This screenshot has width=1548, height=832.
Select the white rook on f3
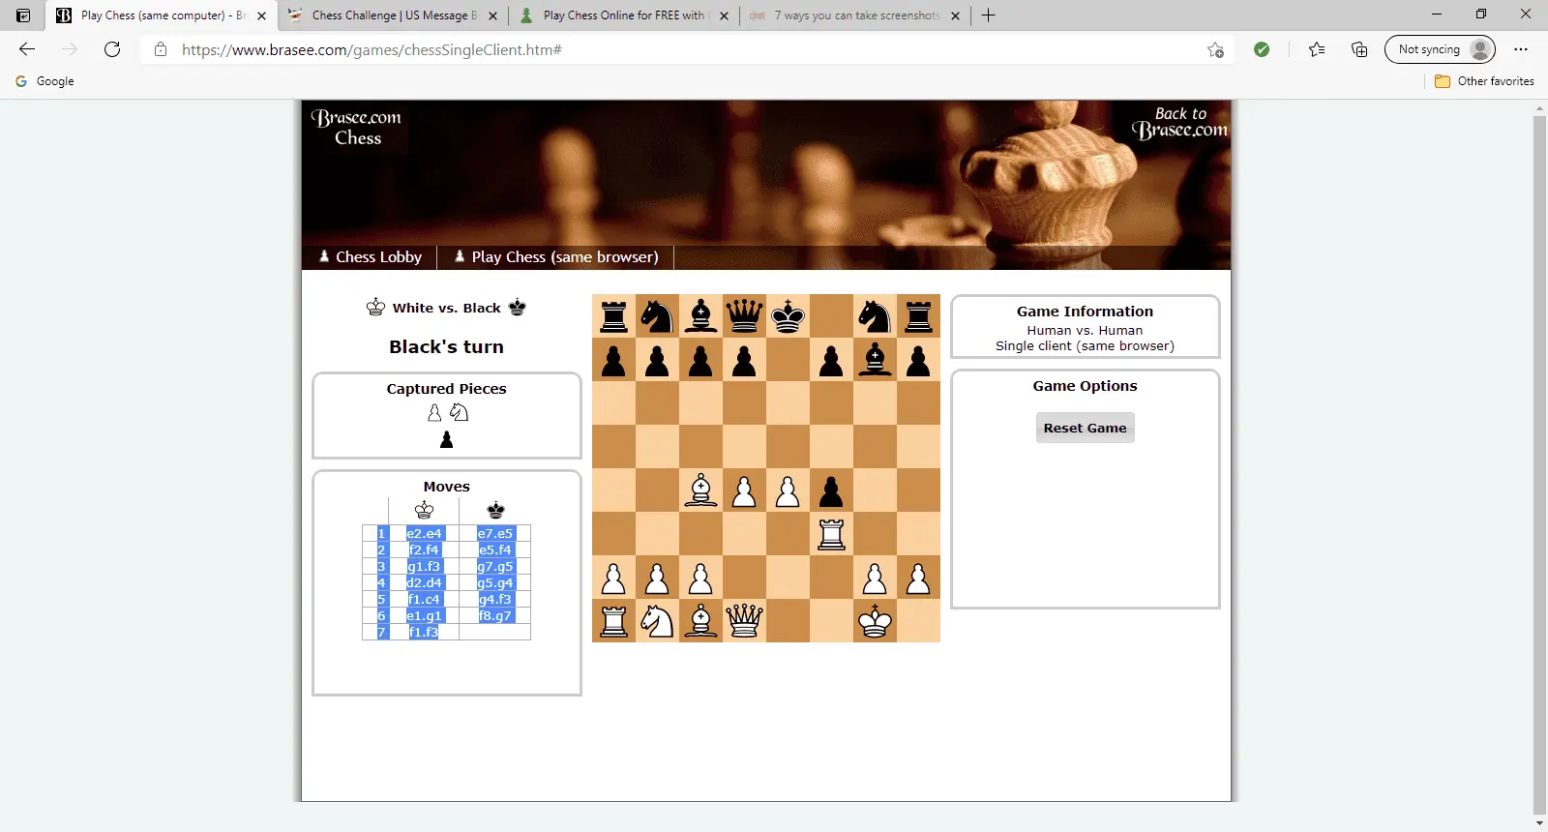(831, 534)
